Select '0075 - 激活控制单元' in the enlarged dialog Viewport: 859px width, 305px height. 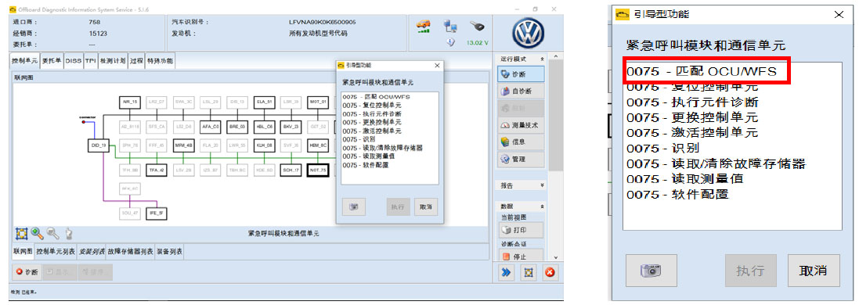click(692, 132)
